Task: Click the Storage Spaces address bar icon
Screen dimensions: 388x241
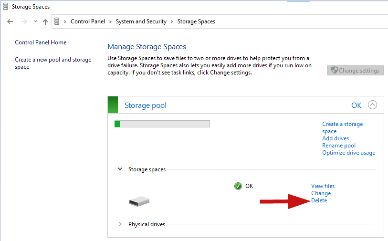Action: [x=57, y=21]
